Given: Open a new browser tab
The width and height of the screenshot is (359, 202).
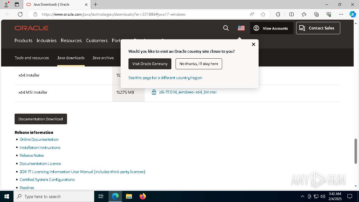Looking at the screenshot, I should pos(96,4).
